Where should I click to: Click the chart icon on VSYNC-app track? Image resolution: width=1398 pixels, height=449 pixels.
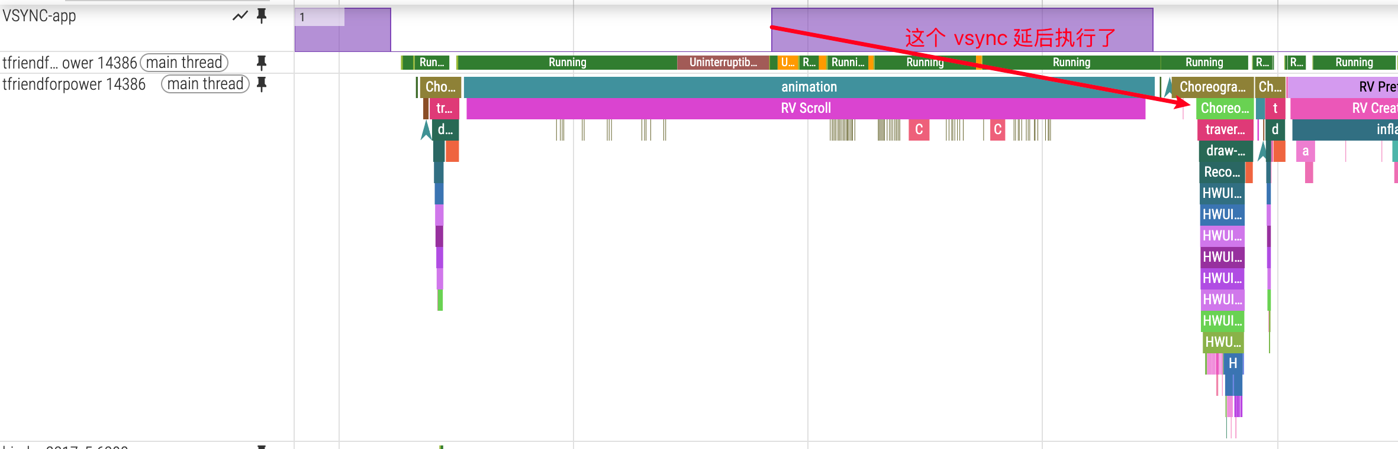point(240,16)
